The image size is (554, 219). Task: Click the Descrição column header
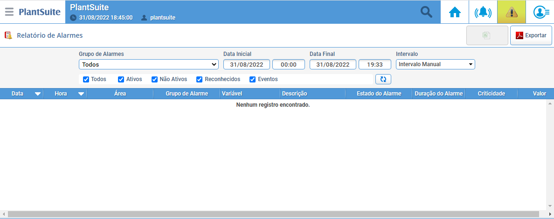(313, 94)
